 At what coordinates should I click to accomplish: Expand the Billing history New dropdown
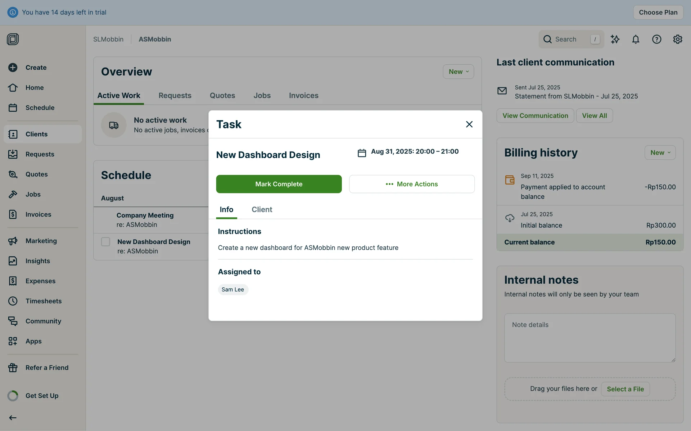660,153
